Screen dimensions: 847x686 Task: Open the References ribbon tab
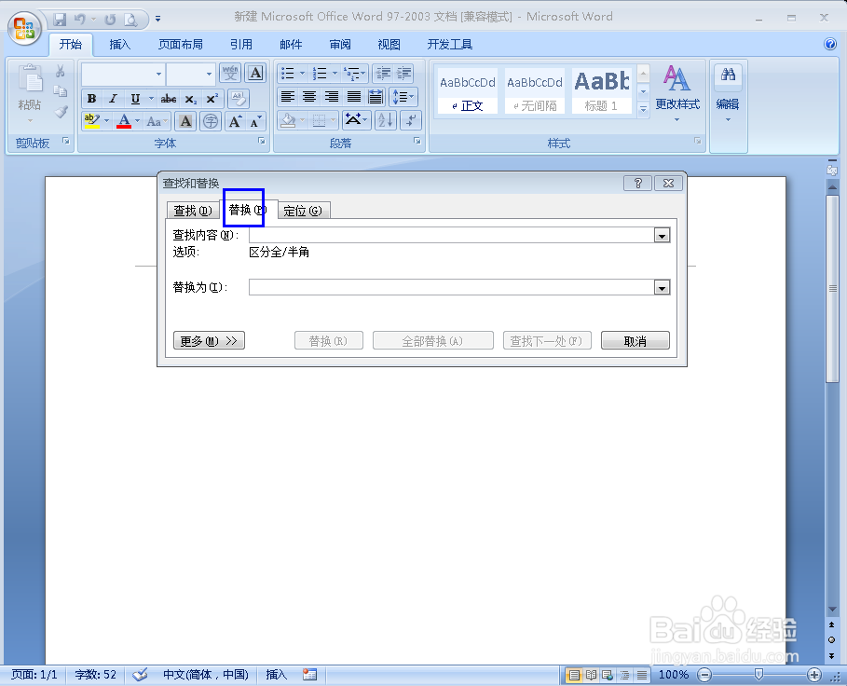[x=241, y=45]
